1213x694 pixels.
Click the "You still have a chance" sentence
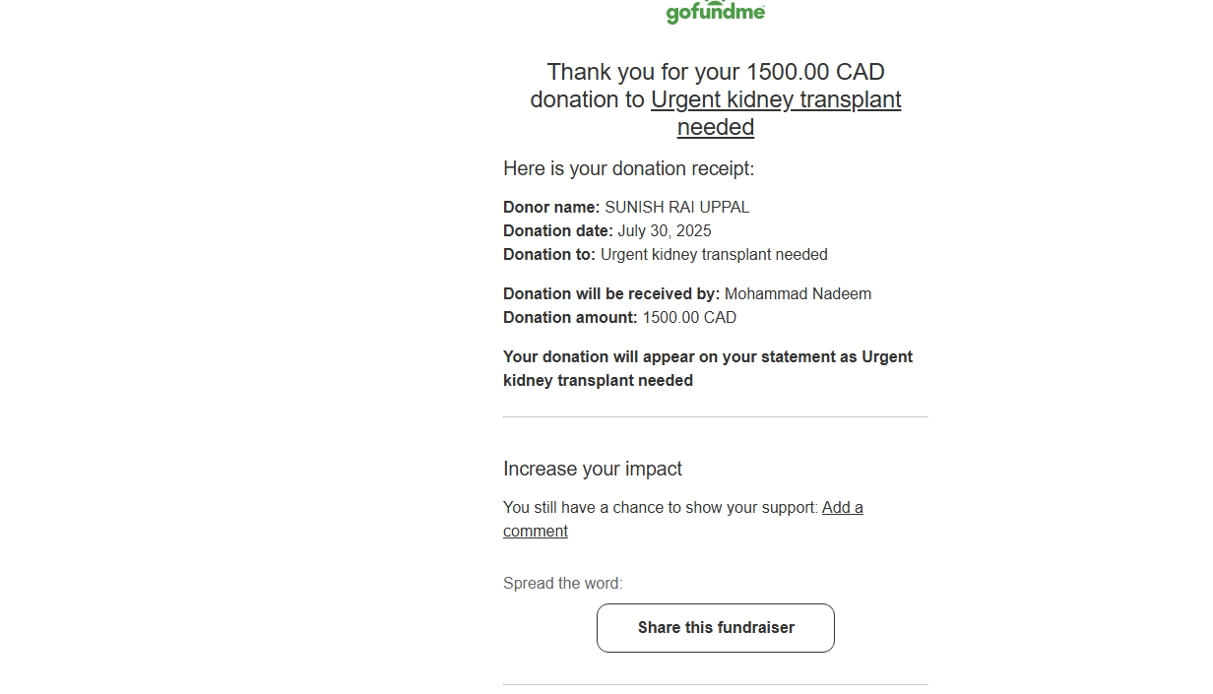(x=660, y=508)
